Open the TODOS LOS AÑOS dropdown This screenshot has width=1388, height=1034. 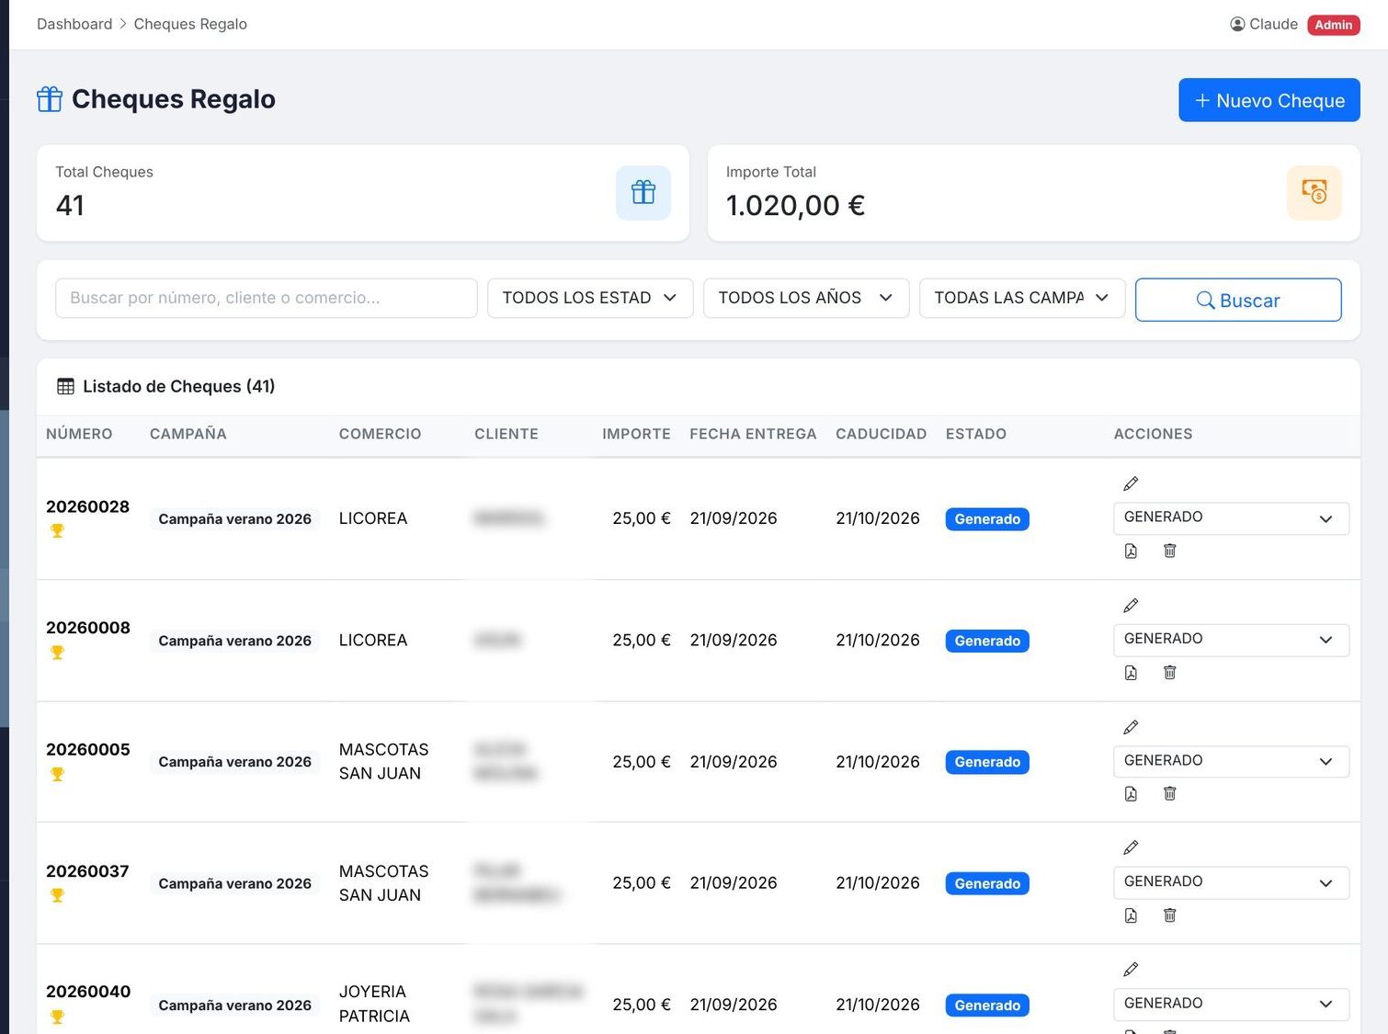806,299
